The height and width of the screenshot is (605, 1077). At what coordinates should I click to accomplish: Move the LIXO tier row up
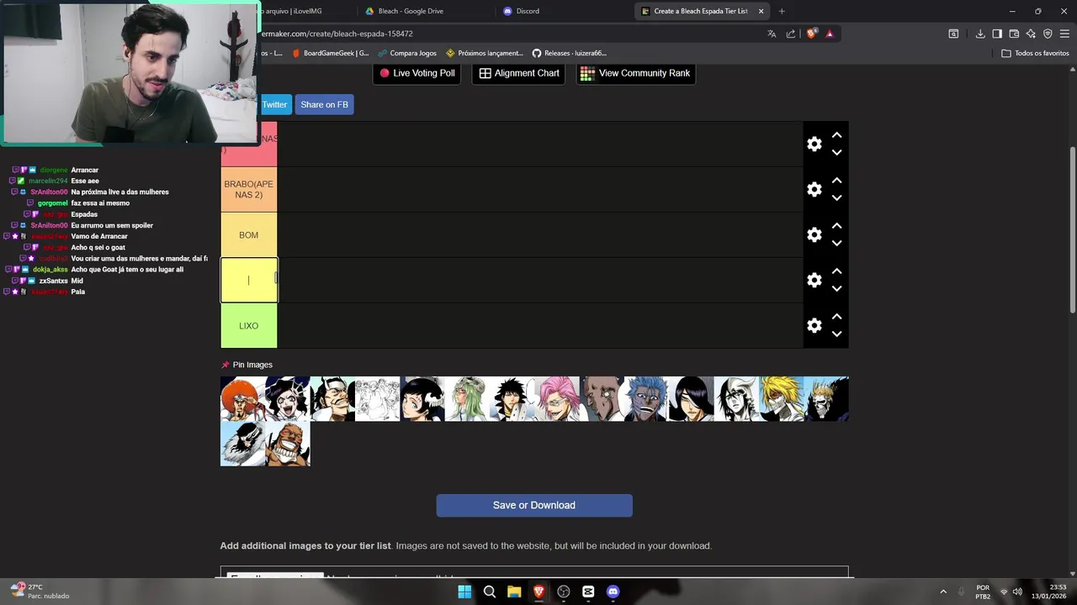pos(836,317)
